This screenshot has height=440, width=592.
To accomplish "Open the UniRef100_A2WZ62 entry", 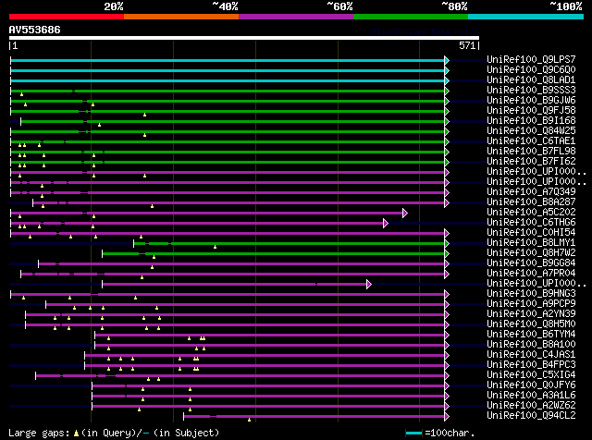I will pos(531,406).
